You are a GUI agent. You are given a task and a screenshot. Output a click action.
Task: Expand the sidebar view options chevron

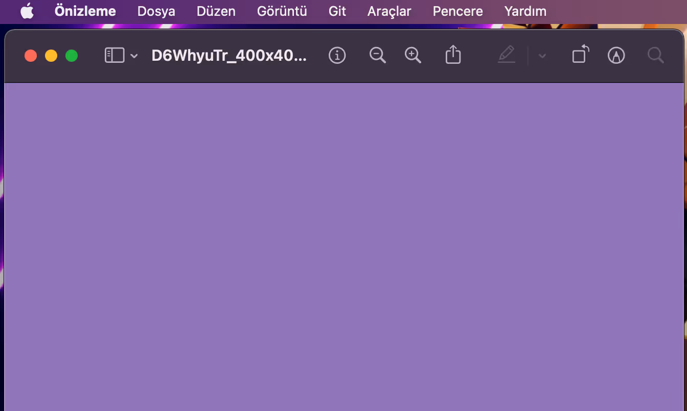(134, 56)
